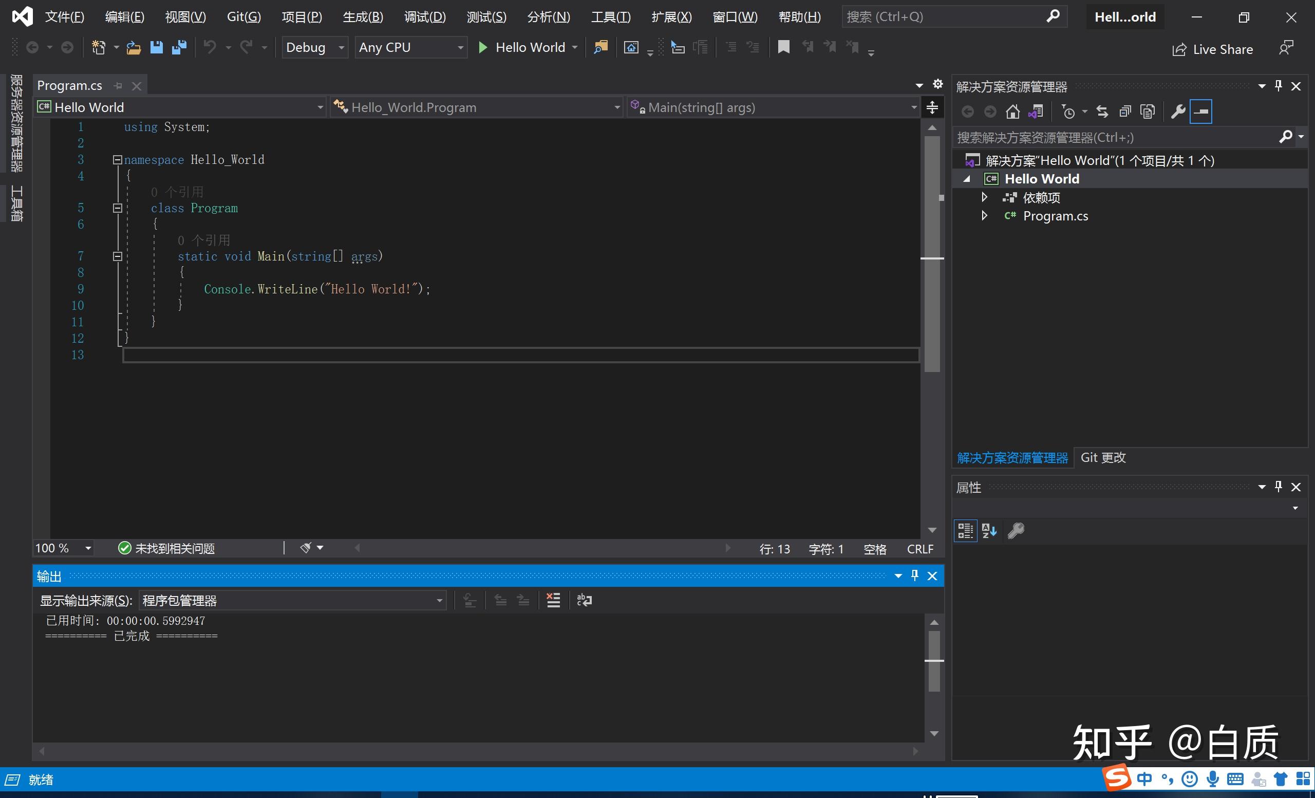Collapse the Hello World project node
The height and width of the screenshot is (798, 1315).
(x=967, y=179)
